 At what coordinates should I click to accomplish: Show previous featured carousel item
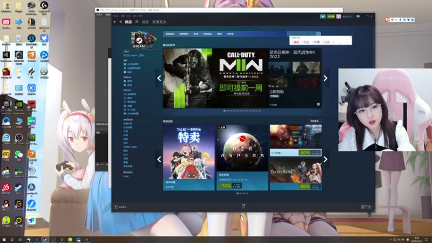click(x=159, y=78)
